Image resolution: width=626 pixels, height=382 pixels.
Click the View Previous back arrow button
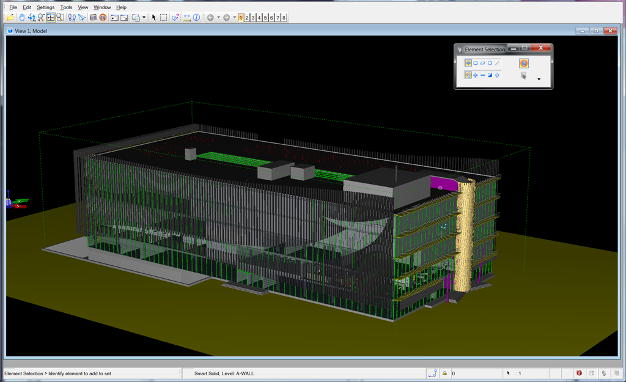211,18
